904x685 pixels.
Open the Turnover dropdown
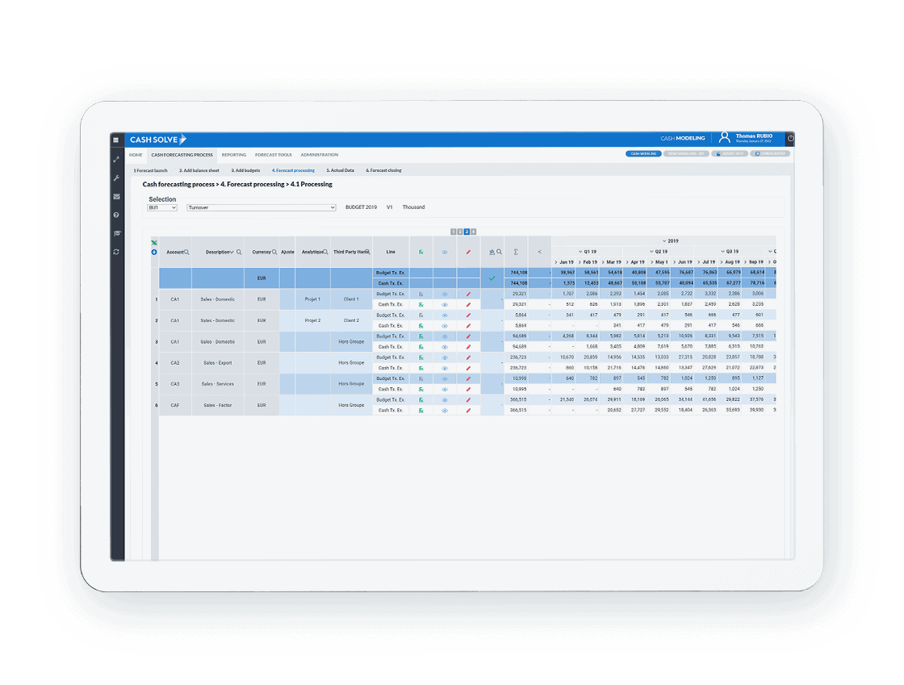point(262,208)
